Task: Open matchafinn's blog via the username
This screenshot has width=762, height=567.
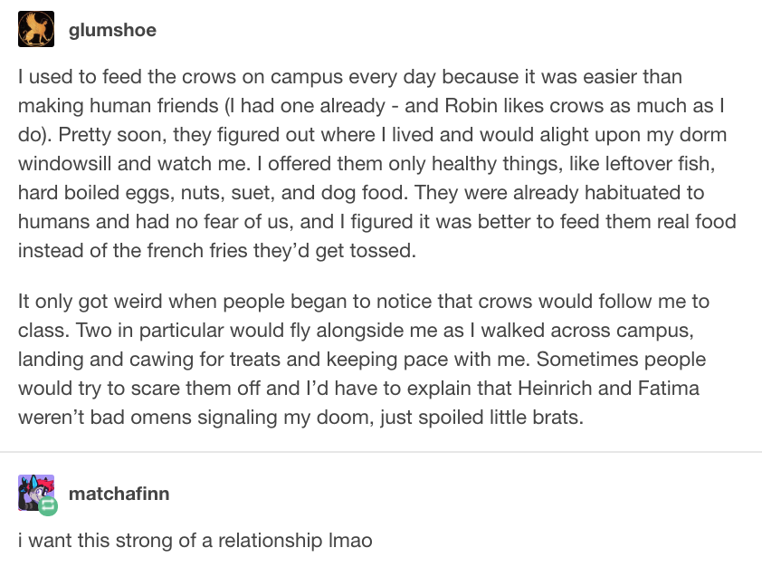Action: pyautogui.click(x=119, y=494)
